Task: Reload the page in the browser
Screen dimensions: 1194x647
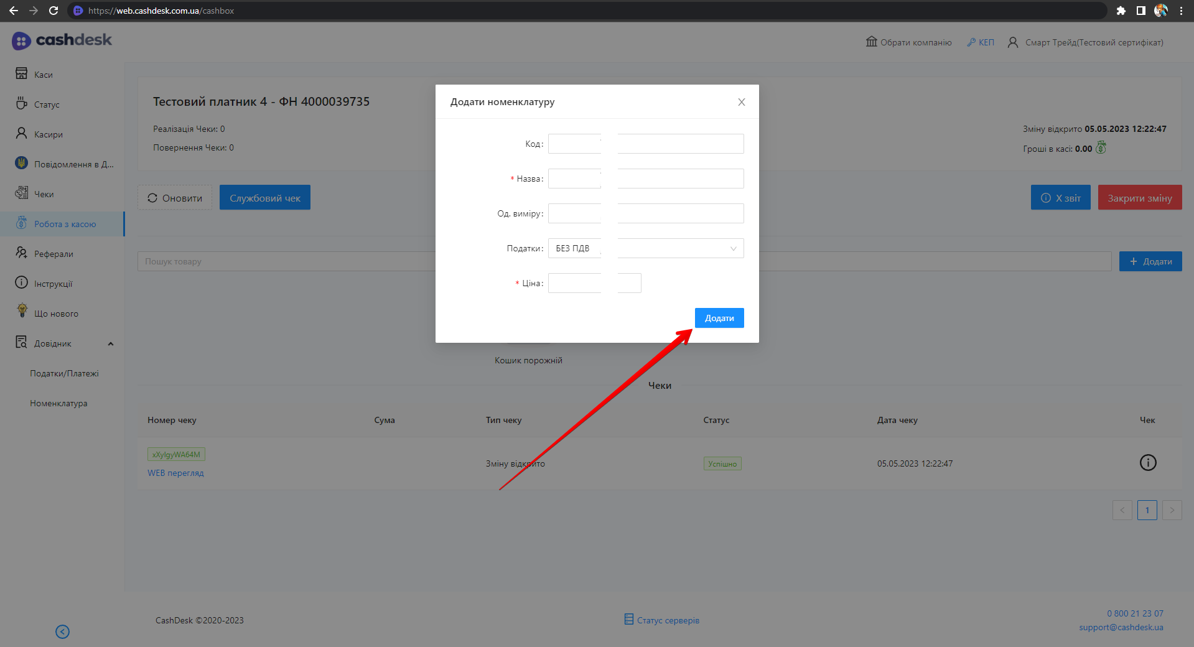Action: click(54, 11)
